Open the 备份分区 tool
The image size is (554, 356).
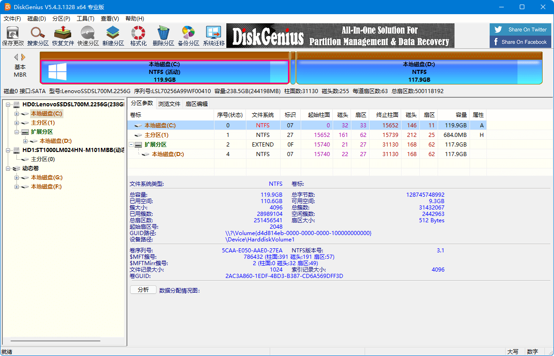point(188,36)
